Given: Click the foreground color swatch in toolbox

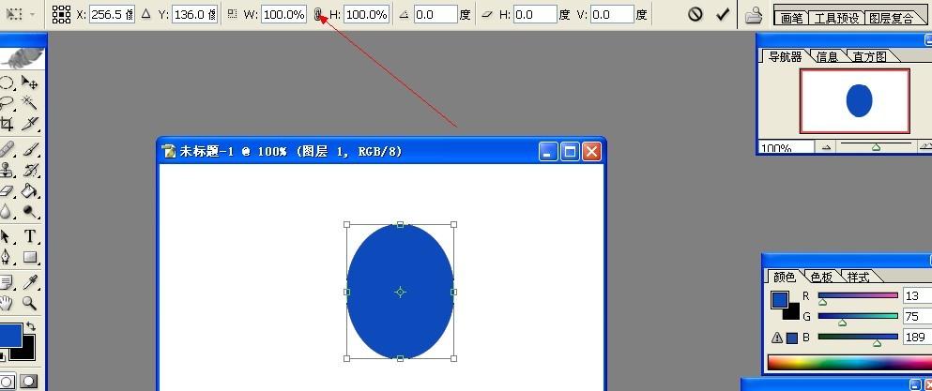Looking at the screenshot, I should click(10, 335).
